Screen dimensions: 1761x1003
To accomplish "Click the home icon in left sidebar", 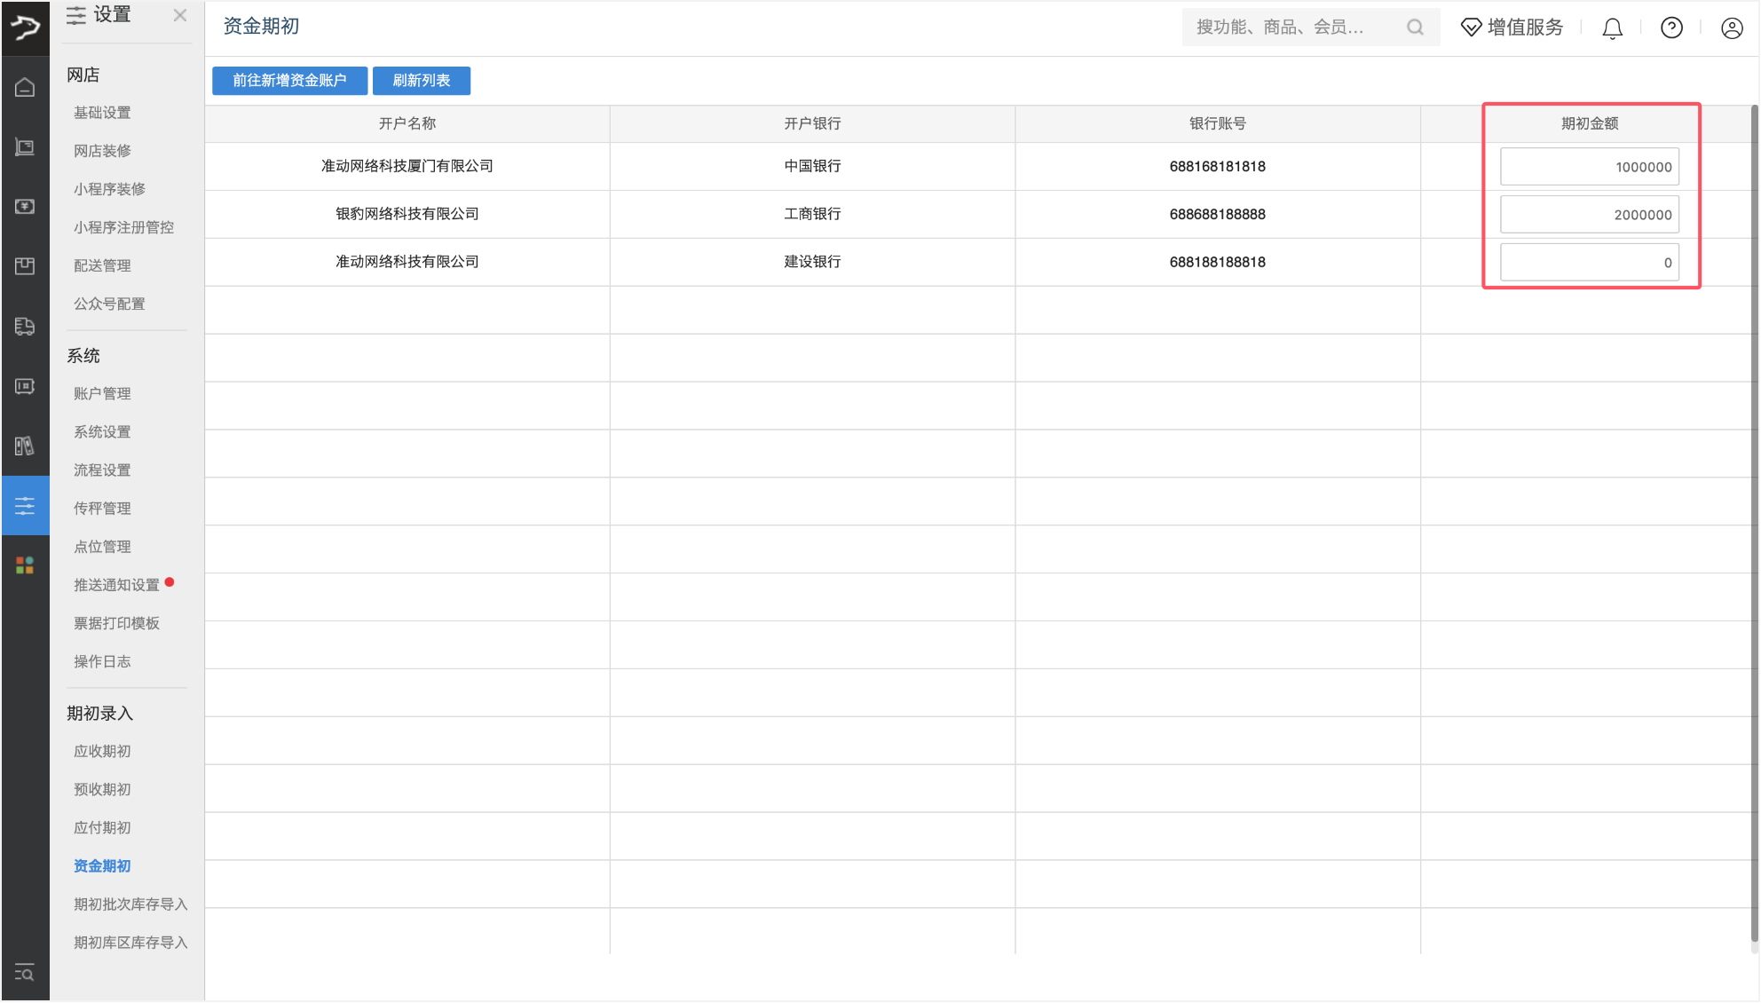I will 25,87.
